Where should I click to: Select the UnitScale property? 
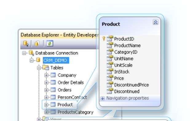(x=123, y=65)
